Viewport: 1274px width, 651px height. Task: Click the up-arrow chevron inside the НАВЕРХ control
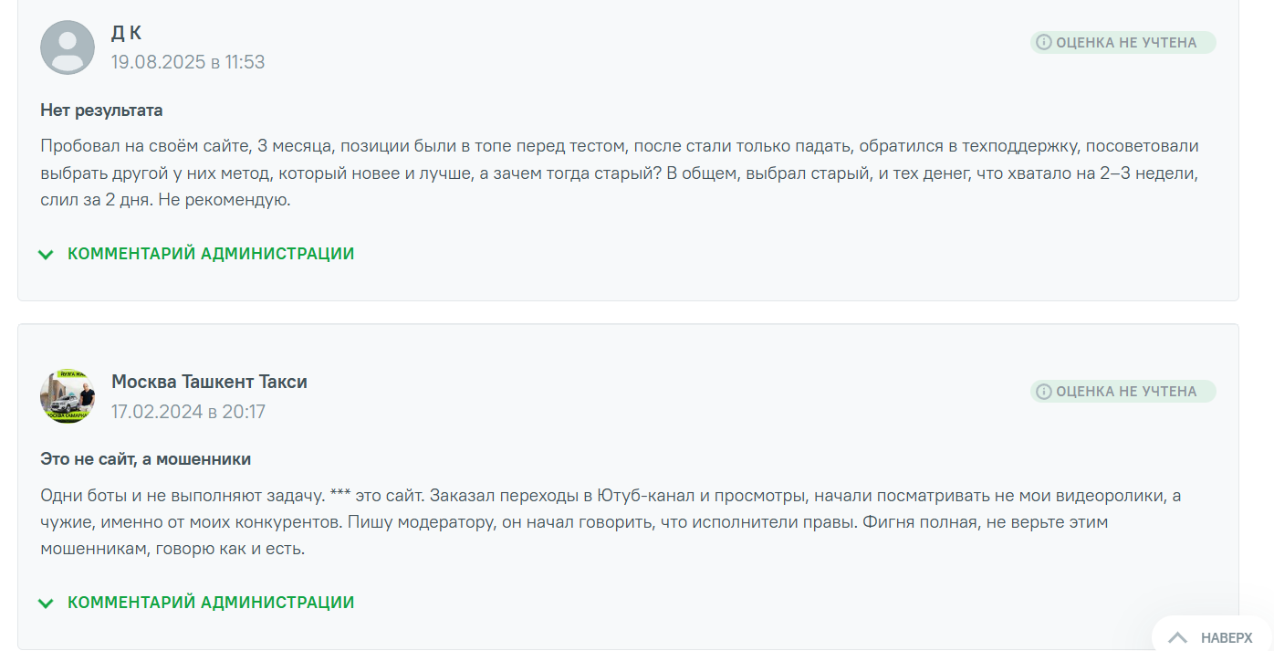[1179, 637]
